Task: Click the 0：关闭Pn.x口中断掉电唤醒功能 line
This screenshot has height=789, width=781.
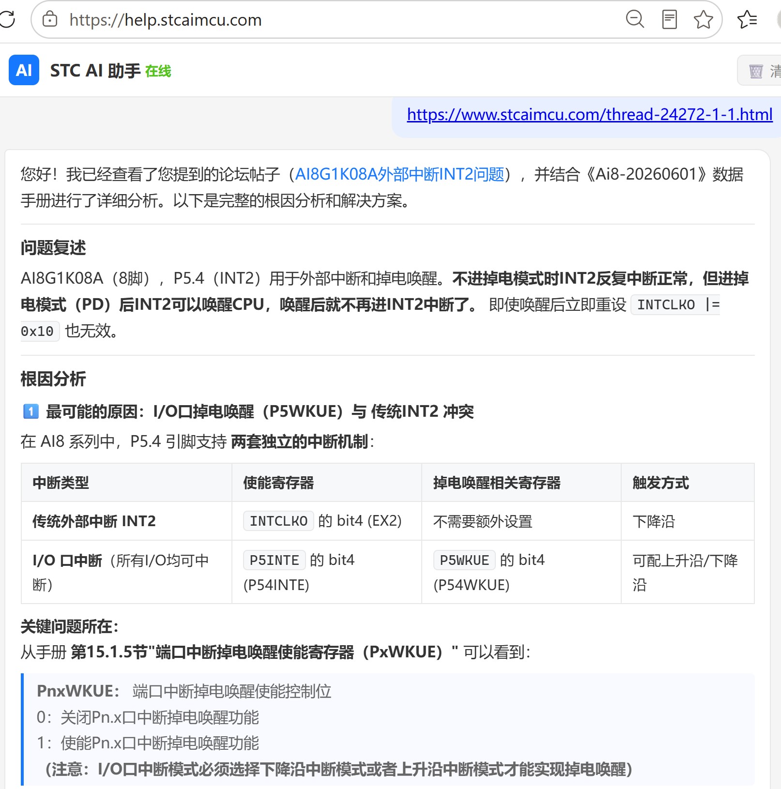Action: pyautogui.click(x=148, y=717)
